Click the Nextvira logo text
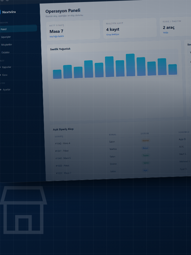Viewport: 191px width, 255px height. (x=9, y=12)
